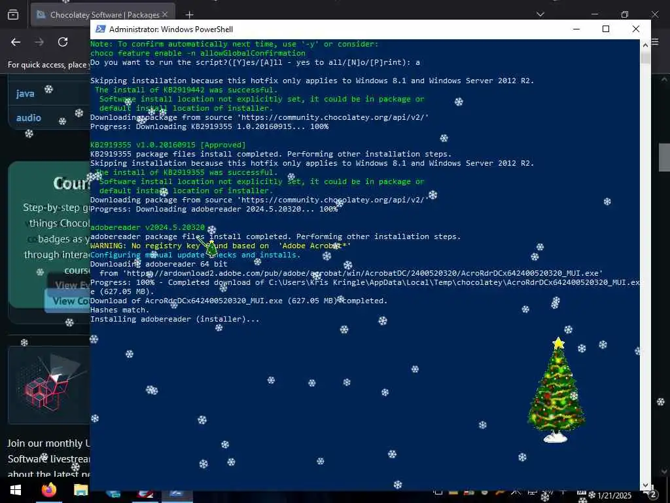Image resolution: width=670 pixels, height=503 pixels.
Task: Open a new Firefox tab
Action: pos(189,15)
